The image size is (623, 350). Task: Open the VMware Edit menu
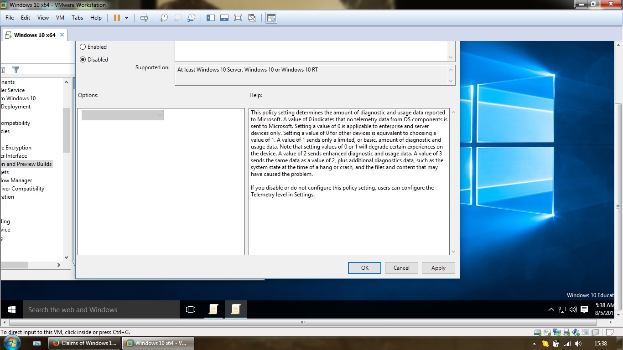26,18
